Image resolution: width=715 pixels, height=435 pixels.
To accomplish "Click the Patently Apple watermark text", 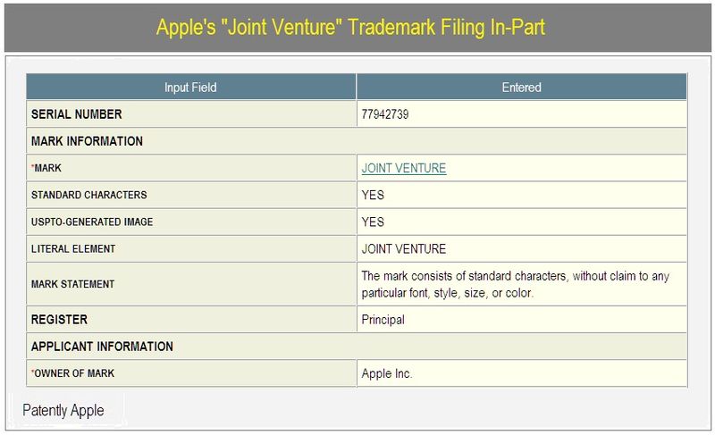I will click(63, 410).
